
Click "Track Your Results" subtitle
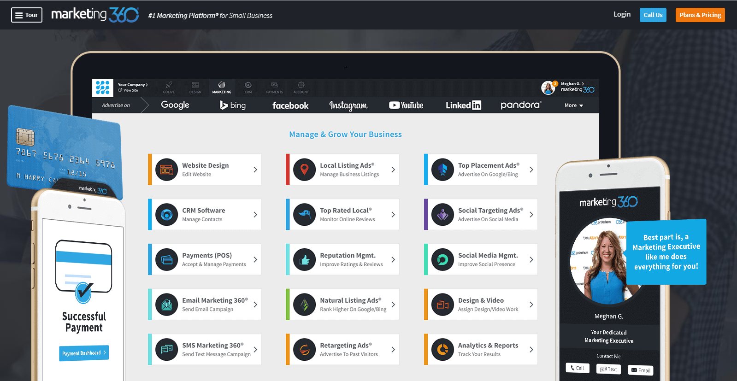click(479, 354)
